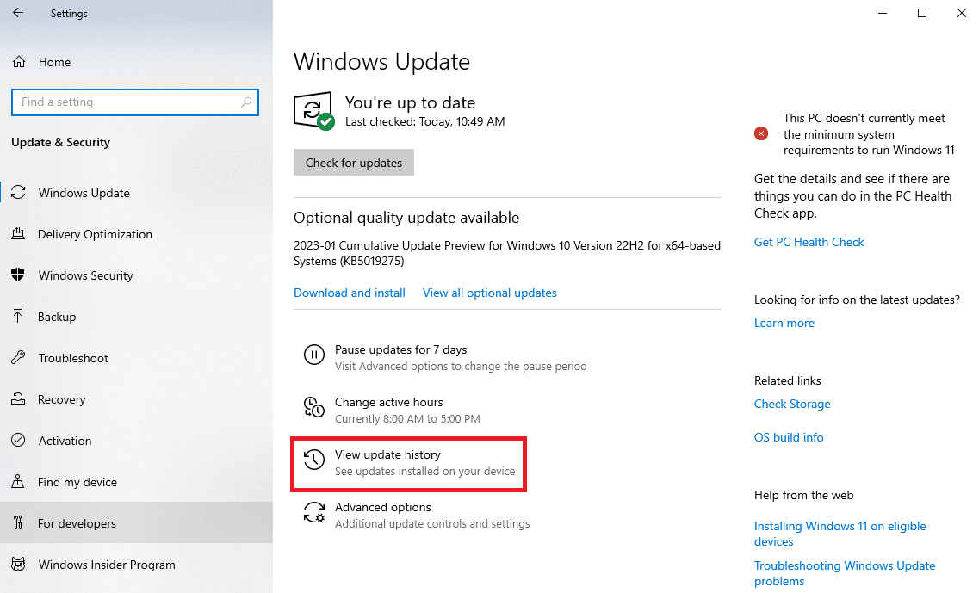Click the Backup upward arrow icon
979x593 pixels.
(x=18, y=316)
